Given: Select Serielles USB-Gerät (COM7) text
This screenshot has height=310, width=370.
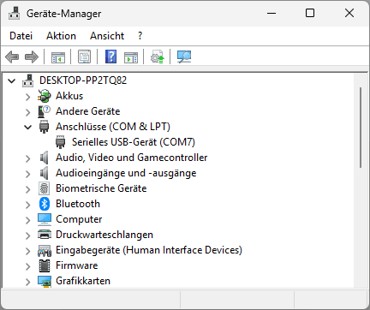Looking at the screenshot, I should pyautogui.click(x=134, y=142).
